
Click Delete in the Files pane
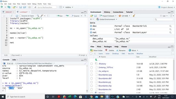pyautogui.click(x=110, y=50)
